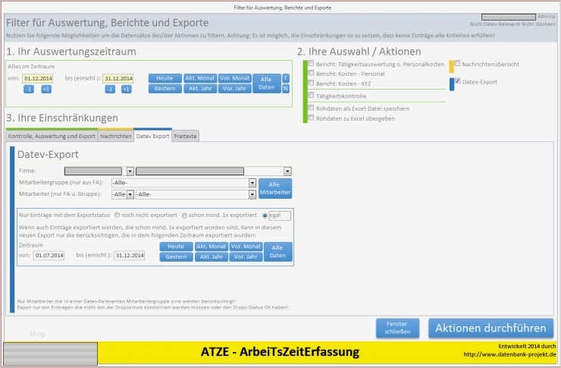Screen dimensions: 561x368
Task: Increase 'bis' date with +1 button
Action: [x=127, y=89]
